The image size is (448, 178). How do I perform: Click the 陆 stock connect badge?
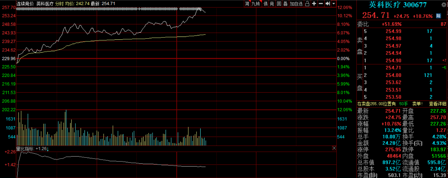[438, 16]
